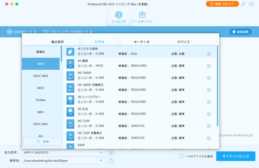Click the オリジナル保持 profile icon
The height and width of the screenshot is (168, 259).
coord(70,52)
